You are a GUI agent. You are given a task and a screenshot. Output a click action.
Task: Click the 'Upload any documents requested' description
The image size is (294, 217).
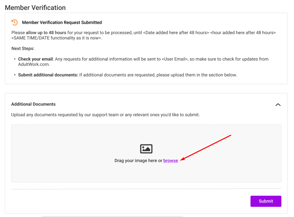(105, 115)
